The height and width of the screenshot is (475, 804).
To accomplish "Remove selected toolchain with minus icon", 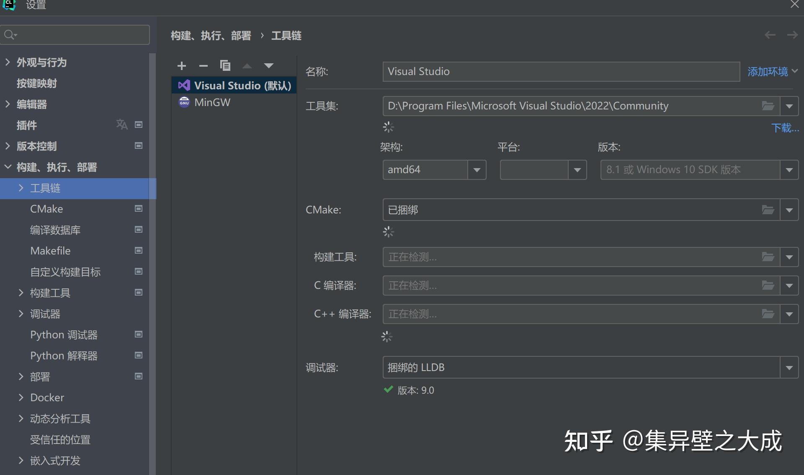I will (x=204, y=66).
